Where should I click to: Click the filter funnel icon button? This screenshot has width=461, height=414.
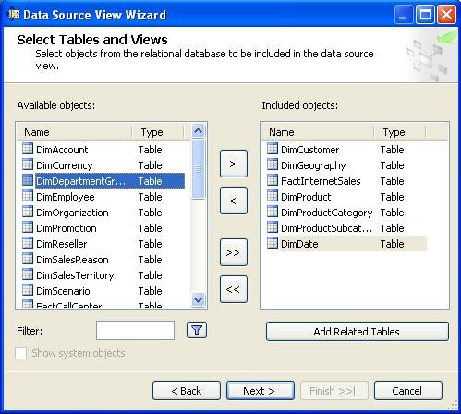click(197, 330)
